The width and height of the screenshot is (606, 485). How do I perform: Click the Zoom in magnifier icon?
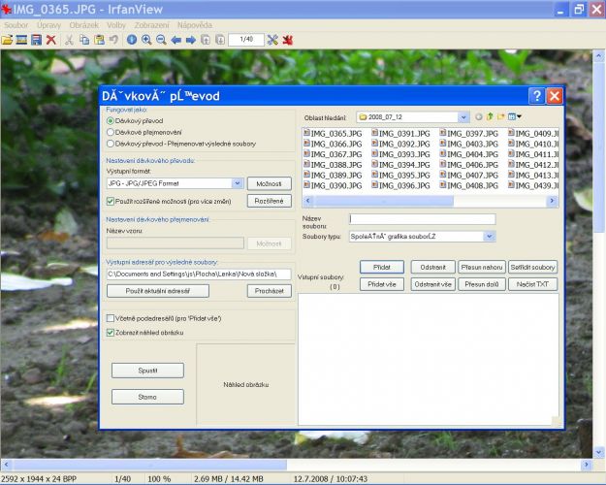[x=146, y=40]
